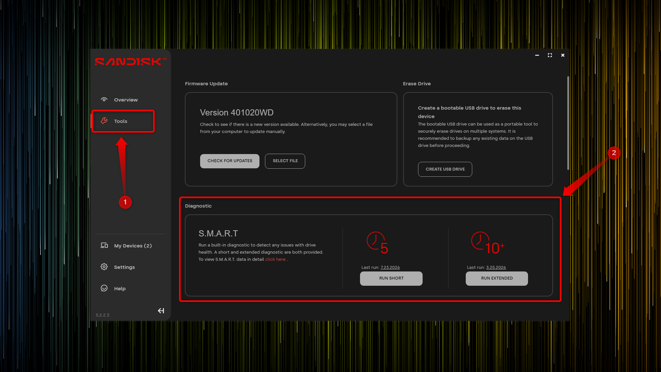Screen dimensions: 661x372
Task: Click the Erase Drive heading
Action: pos(417,84)
